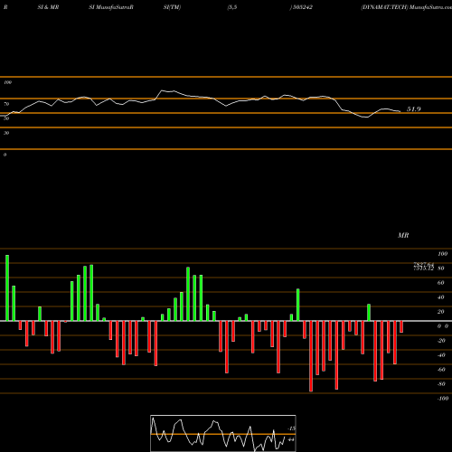Select the DYNAMAT.TECH symbol text in header
This screenshot has height=452, width=452.
click(x=384, y=7)
